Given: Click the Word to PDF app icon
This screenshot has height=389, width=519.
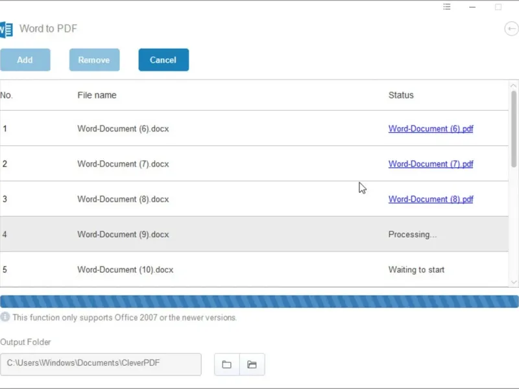Looking at the screenshot, I should [x=6, y=29].
